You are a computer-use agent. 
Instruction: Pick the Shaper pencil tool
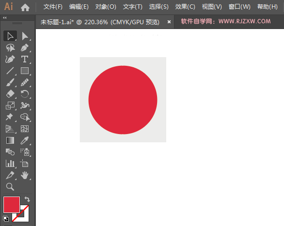pyautogui.click(x=25, y=82)
